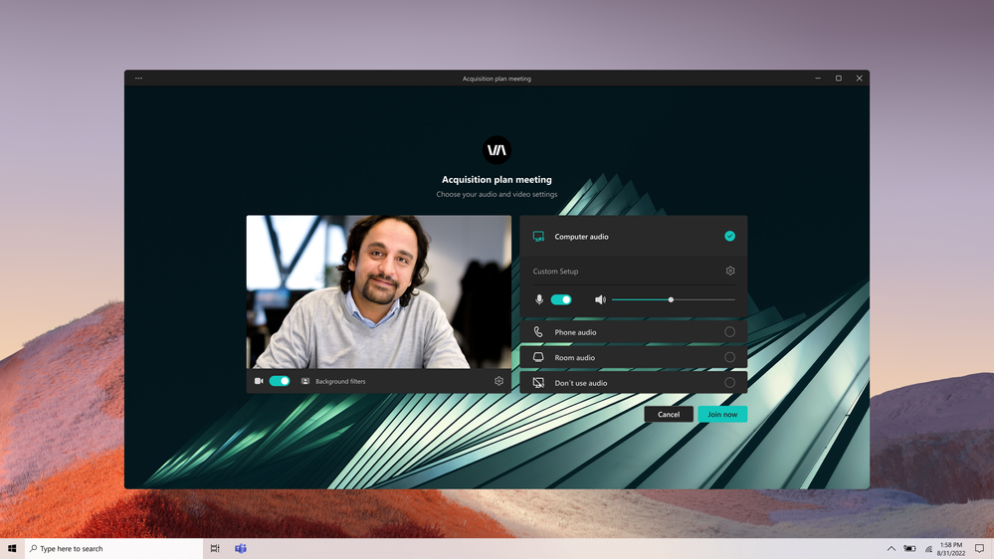Click the Cancel button
The image size is (994, 559).
coord(669,414)
